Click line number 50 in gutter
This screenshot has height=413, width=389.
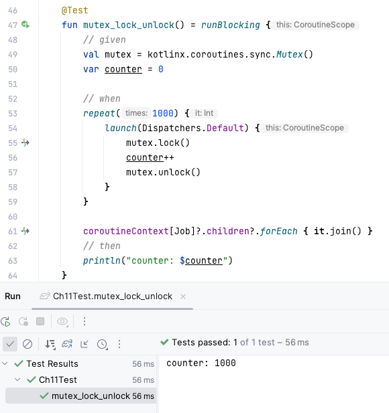pyautogui.click(x=13, y=69)
